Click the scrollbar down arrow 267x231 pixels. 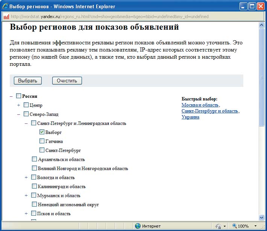[262, 217]
